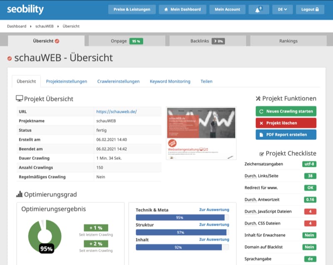Switch to the Backlinks tab

(x=207, y=41)
